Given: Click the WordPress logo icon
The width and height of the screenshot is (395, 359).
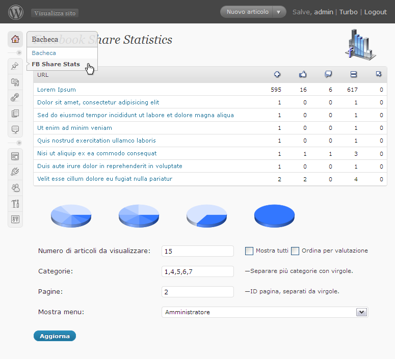Looking at the screenshot, I should pos(16,12).
